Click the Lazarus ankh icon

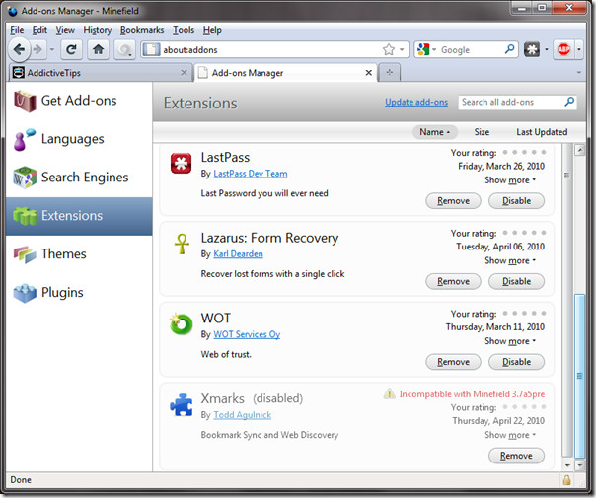182,244
